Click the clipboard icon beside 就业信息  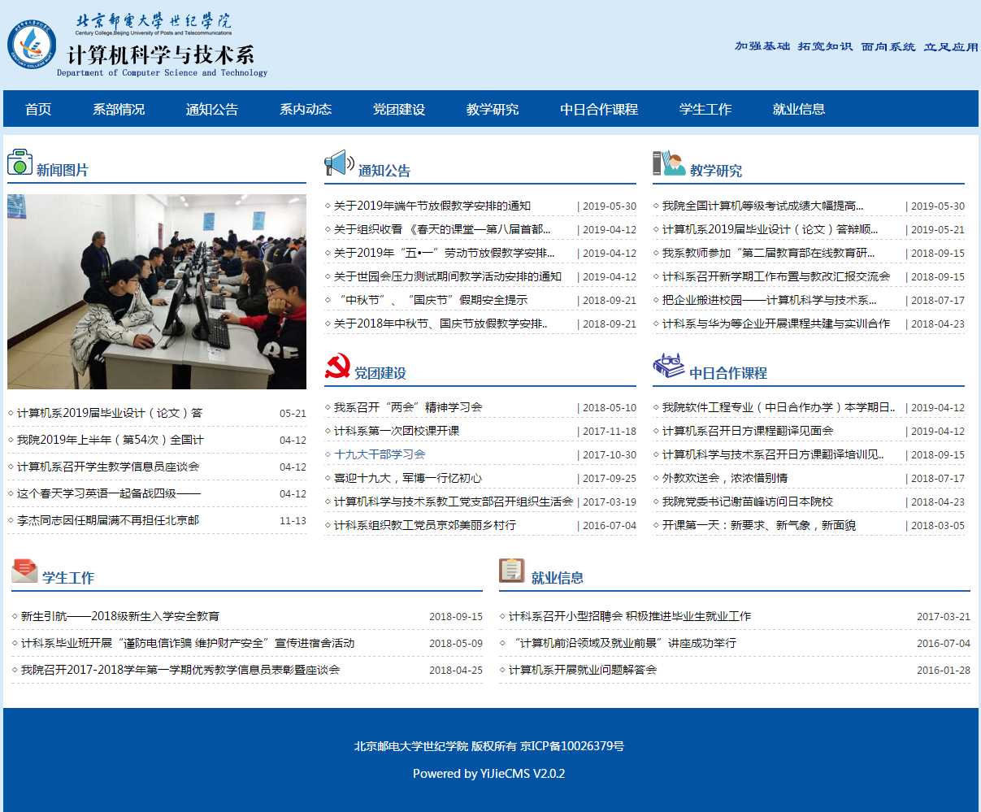pos(511,571)
